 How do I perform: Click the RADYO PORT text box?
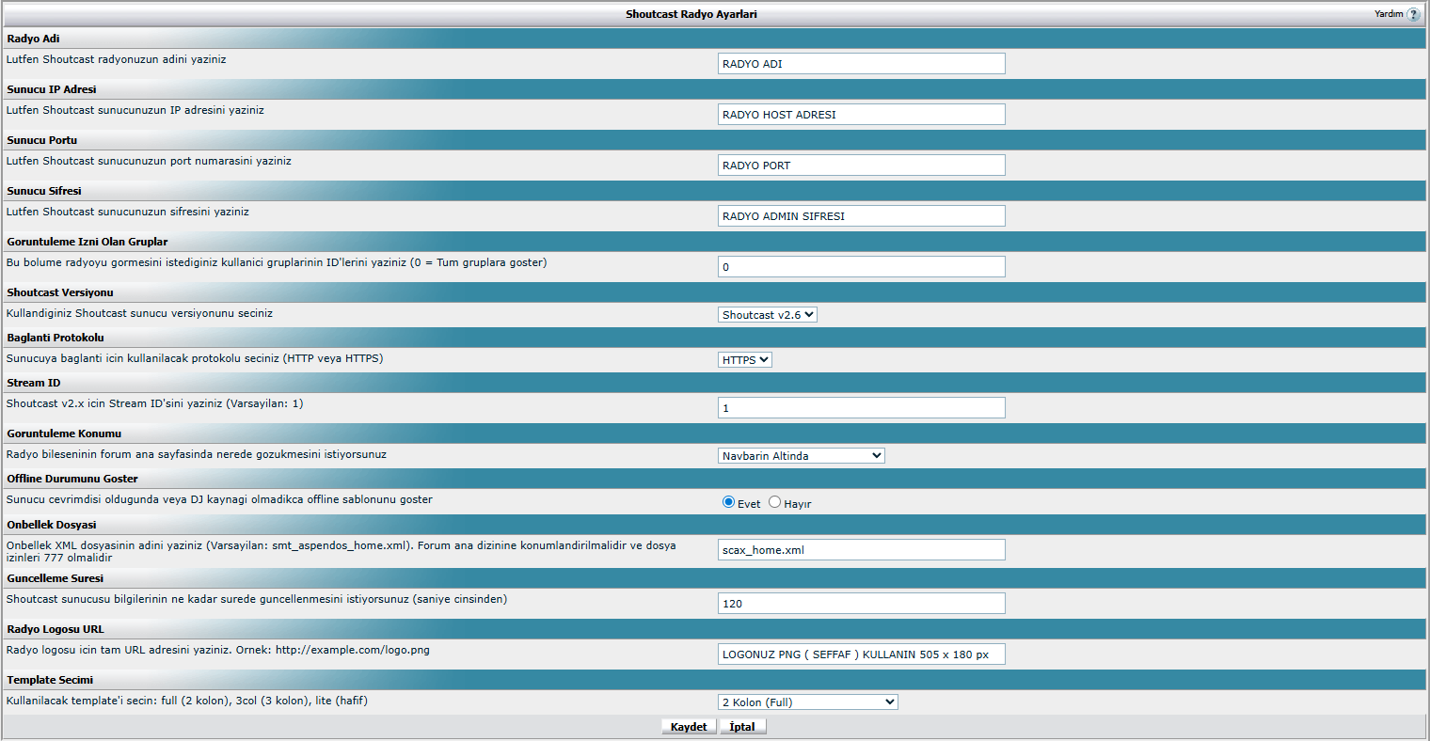(861, 166)
